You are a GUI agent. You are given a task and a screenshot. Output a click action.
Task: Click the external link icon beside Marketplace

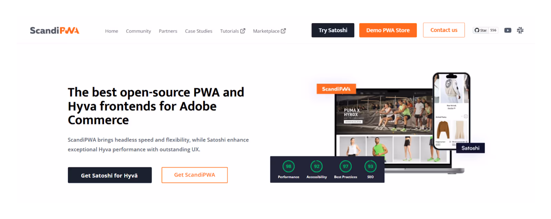[283, 31]
